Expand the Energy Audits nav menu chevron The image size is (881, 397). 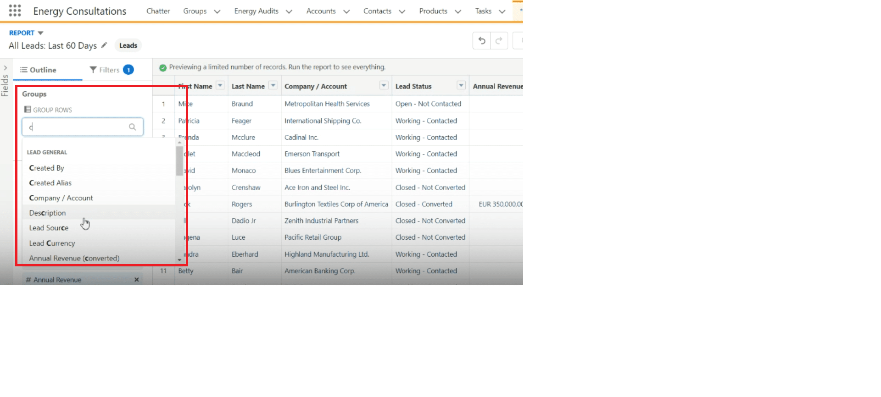pyautogui.click(x=289, y=11)
